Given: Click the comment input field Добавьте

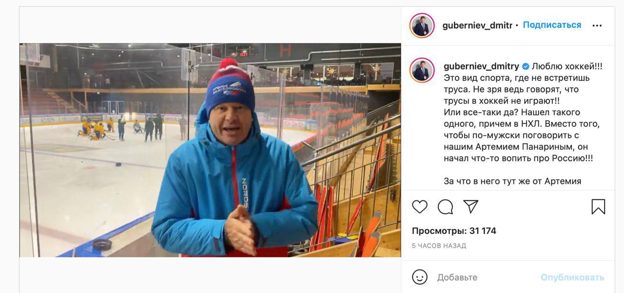Looking at the screenshot, I should [485, 277].
